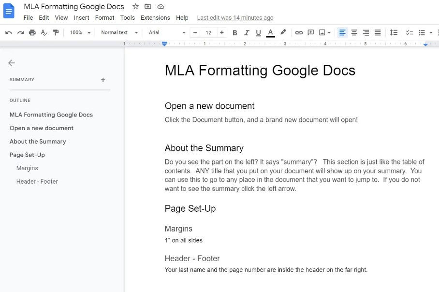The width and height of the screenshot is (439, 292).
Task: Click the Open a new document heading in page
Action: pos(209,106)
